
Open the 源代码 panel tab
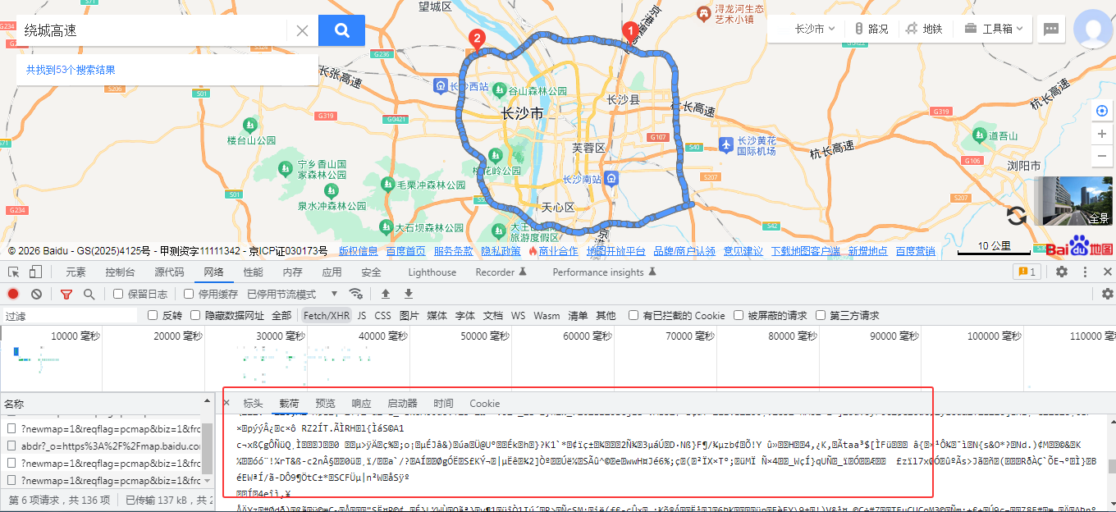pos(169,272)
